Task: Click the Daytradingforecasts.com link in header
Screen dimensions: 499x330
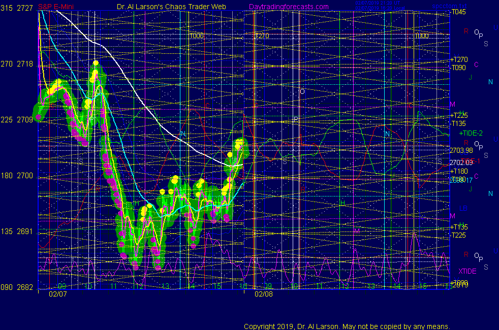Action: [x=289, y=7]
